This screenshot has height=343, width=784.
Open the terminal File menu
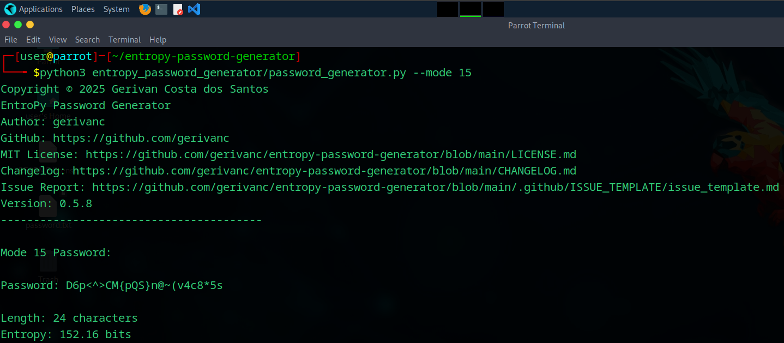[x=10, y=39]
